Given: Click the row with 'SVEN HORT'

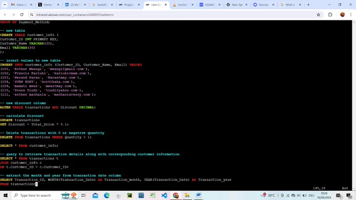Looking at the screenshot, I should 38,82.
